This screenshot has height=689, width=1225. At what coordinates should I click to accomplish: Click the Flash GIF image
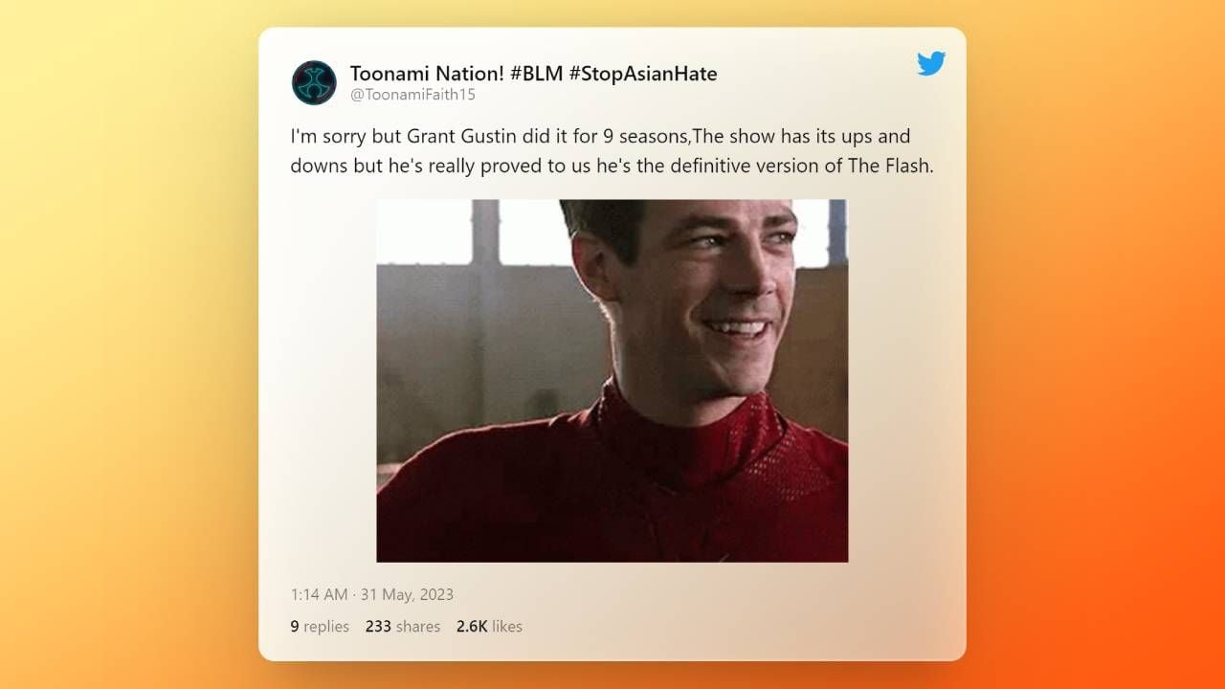612,380
